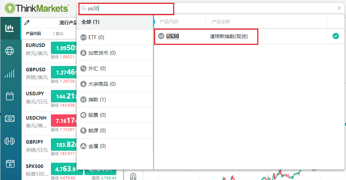
Task: Select the 全部 (1) category
Action: (115, 22)
